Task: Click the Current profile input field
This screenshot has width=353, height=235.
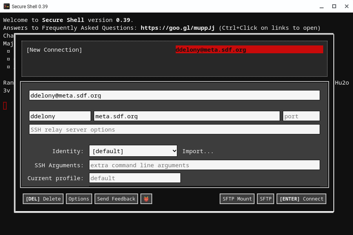Action: point(135,178)
